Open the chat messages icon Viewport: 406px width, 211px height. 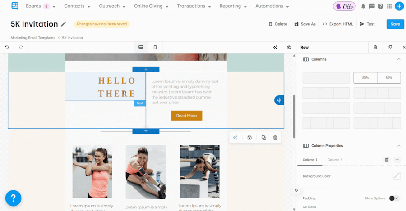[372, 6]
